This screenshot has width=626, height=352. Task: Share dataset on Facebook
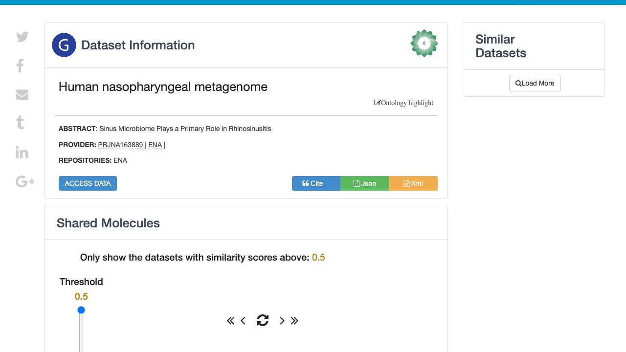click(x=20, y=66)
